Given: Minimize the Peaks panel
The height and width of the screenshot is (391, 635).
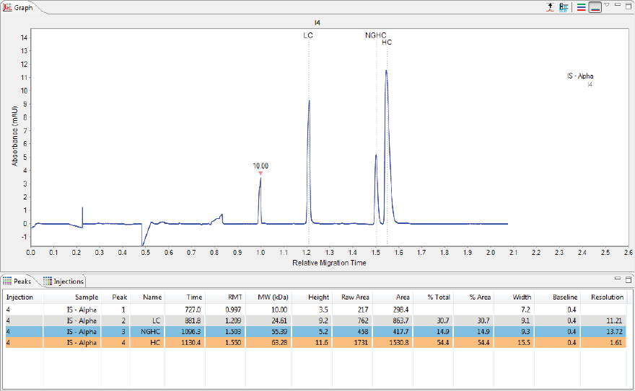Looking at the screenshot, I should 618,278.
